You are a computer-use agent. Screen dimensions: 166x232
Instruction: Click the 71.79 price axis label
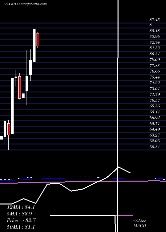155,94
